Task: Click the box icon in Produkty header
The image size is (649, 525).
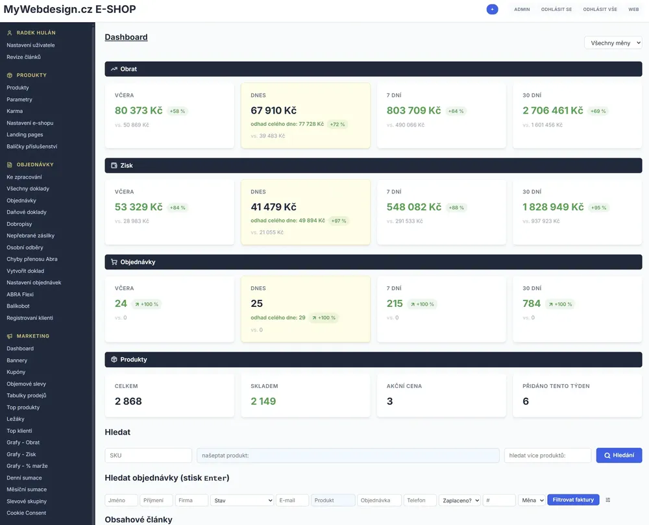Action: tap(114, 360)
